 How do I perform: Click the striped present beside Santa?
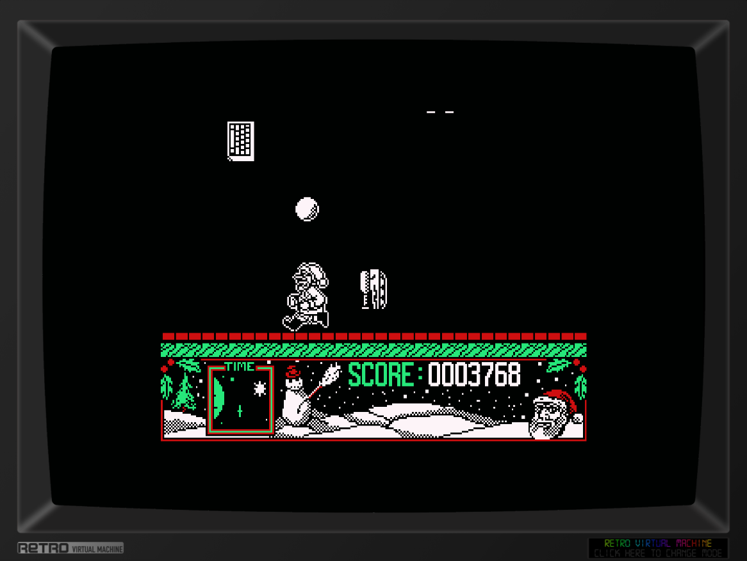click(x=374, y=289)
